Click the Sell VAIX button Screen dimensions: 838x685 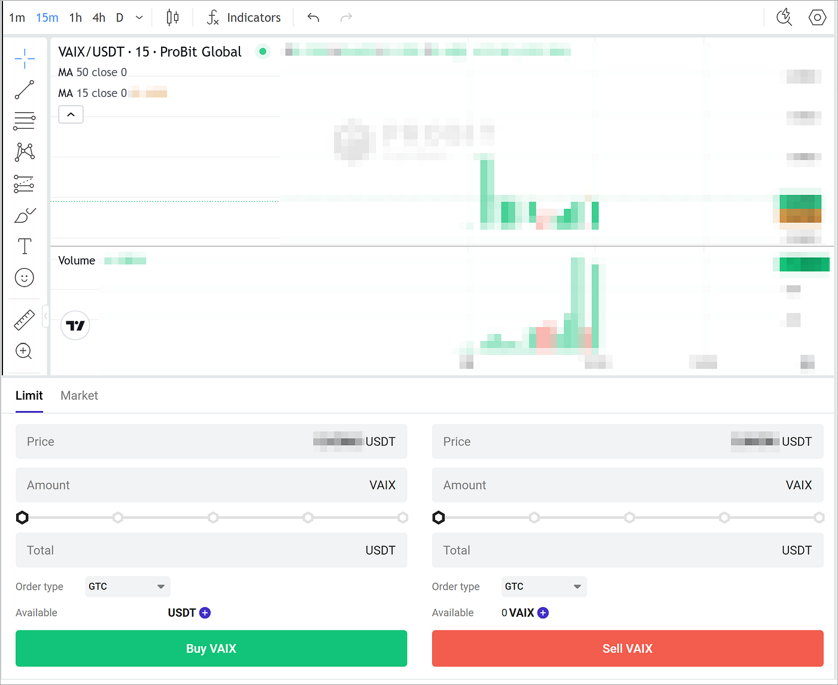pos(628,649)
